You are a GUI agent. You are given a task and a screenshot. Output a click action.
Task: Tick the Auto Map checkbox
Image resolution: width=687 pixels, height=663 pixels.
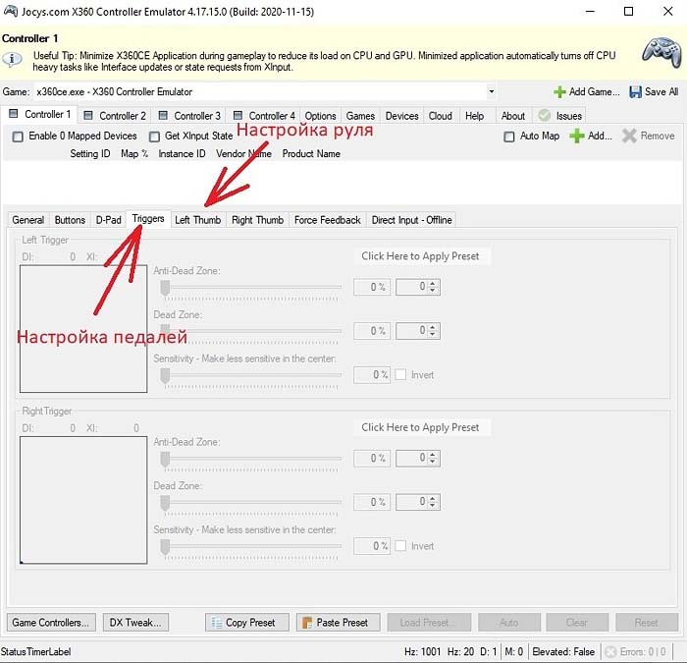click(x=509, y=137)
